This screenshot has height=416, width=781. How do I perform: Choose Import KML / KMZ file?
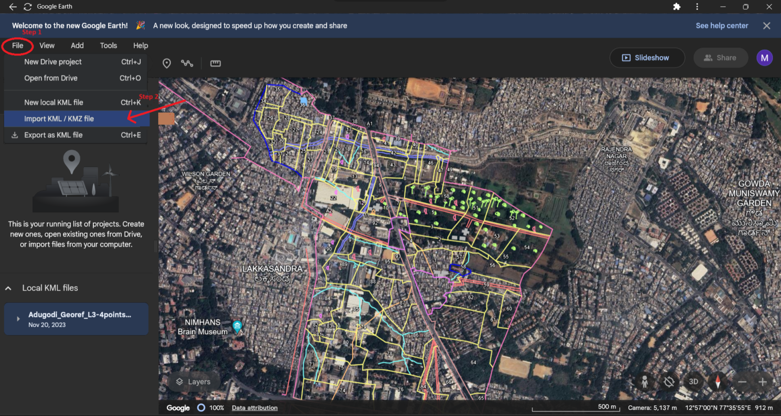[x=59, y=118]
